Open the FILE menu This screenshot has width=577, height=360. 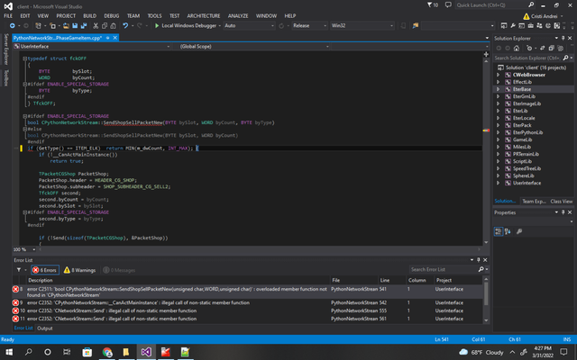[x=8, y=16]
